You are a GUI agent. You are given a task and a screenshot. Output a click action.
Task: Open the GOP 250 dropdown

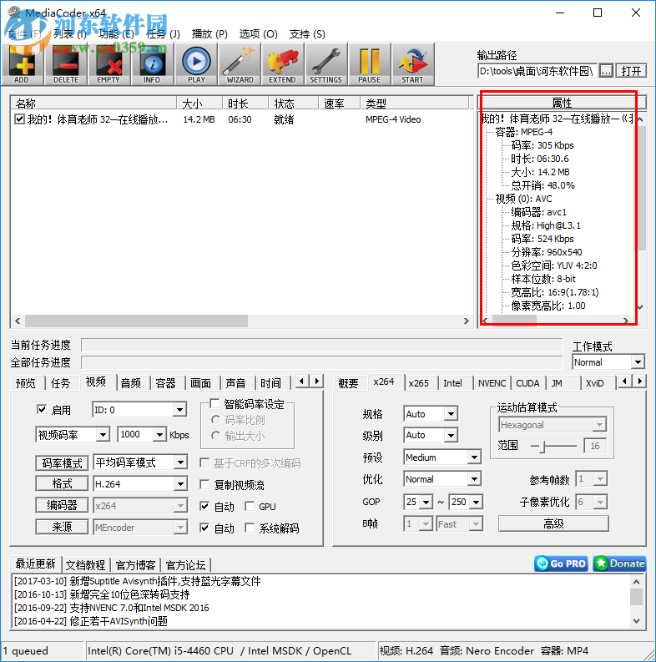(466, 502)
